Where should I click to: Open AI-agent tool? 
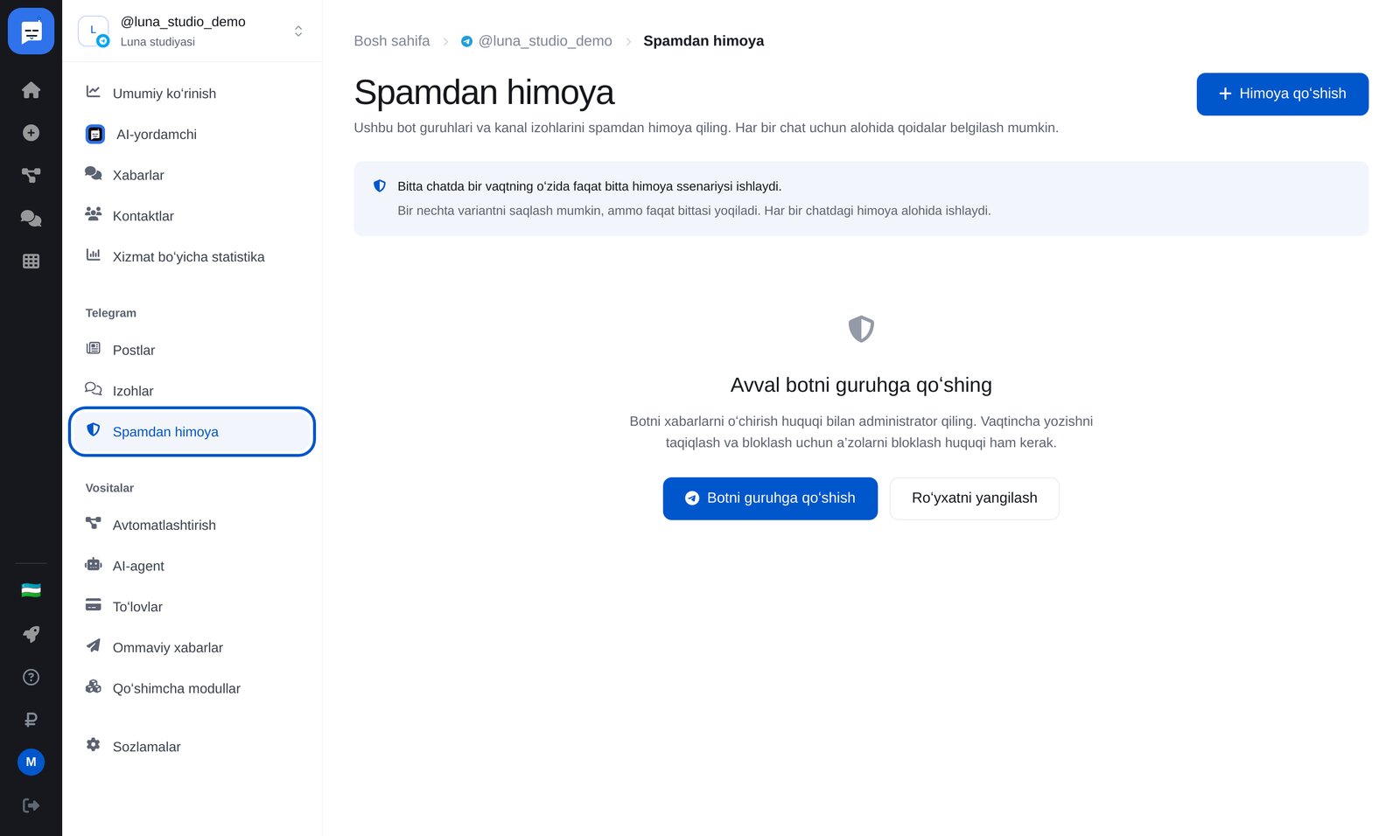click(192, 566)
